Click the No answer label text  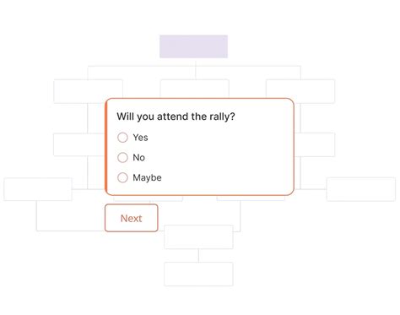click(139, 158)
